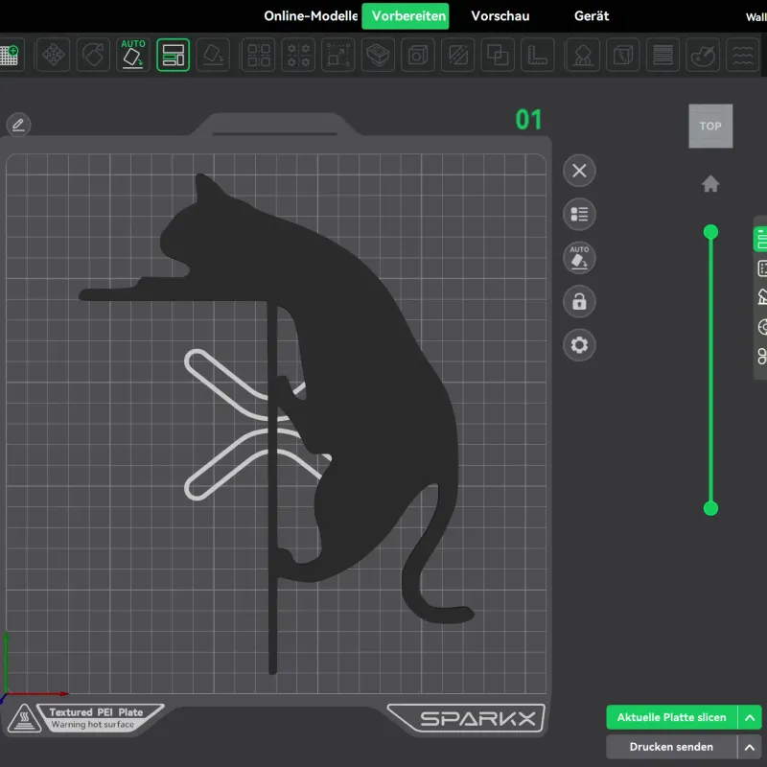Screen dimensions: 767x767
Task: Select the Cut tool showing a sliced box
Action: point(378,55)
